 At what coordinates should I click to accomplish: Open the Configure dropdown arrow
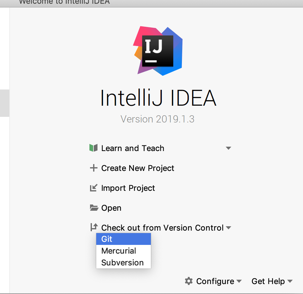(x=239, y=281)
